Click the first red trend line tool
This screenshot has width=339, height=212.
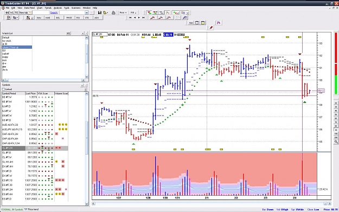152,18
